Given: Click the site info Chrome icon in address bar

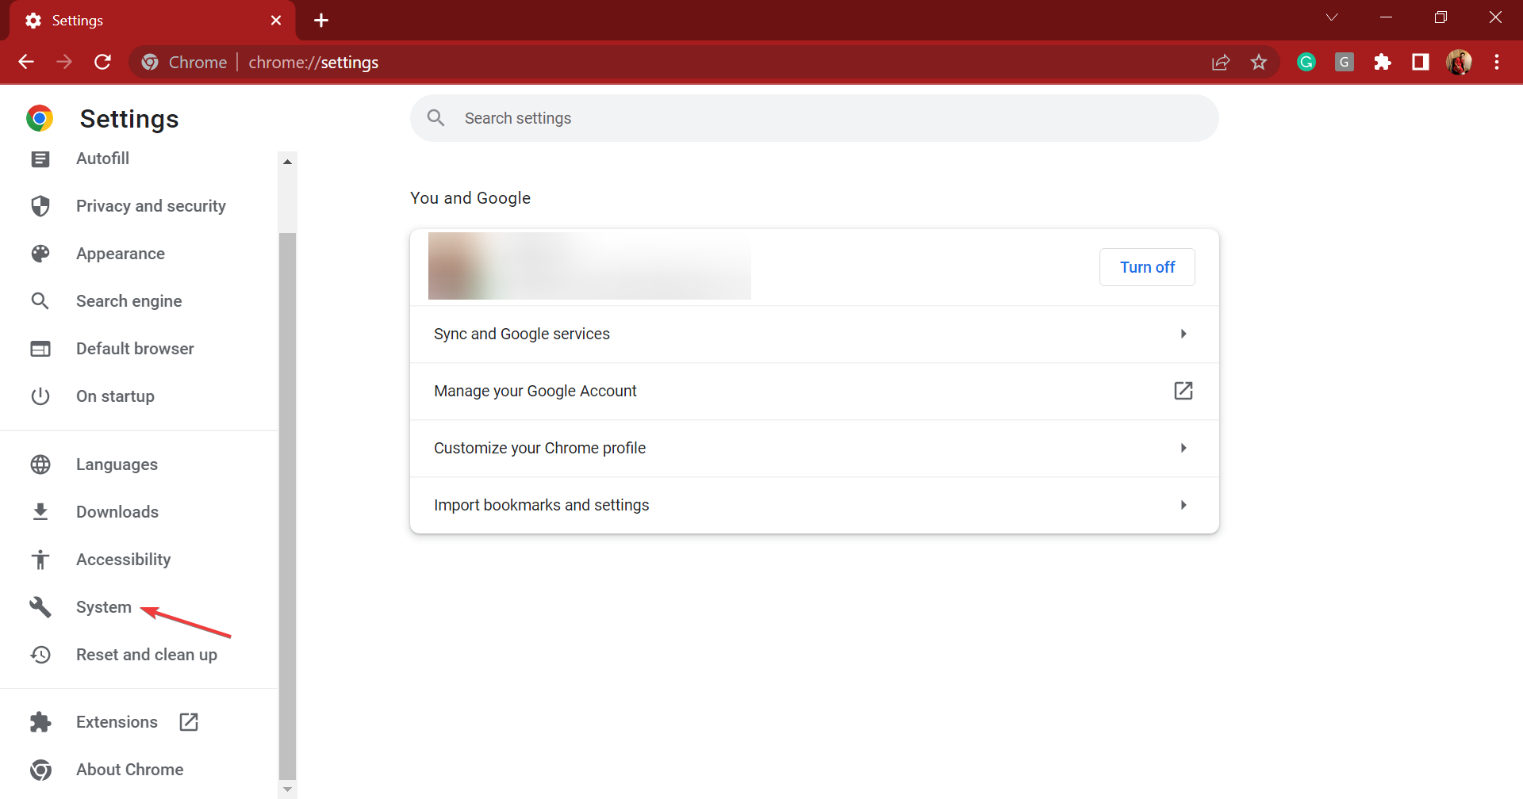Looking at the screenshot, I should point(150,62).
